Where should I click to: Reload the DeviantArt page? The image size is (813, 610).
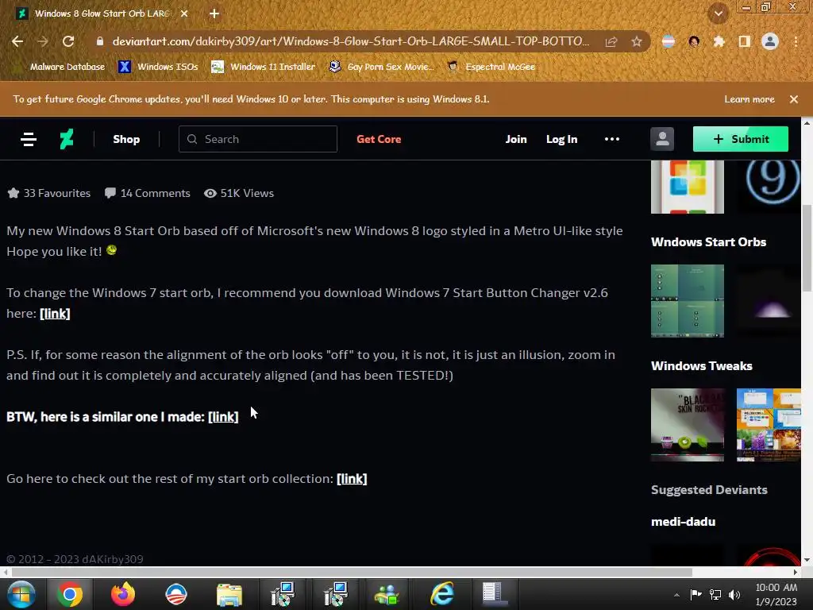pos(68,41)
